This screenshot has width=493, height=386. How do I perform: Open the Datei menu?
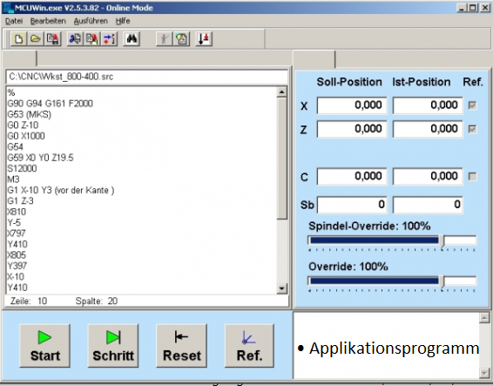[14, 21]
